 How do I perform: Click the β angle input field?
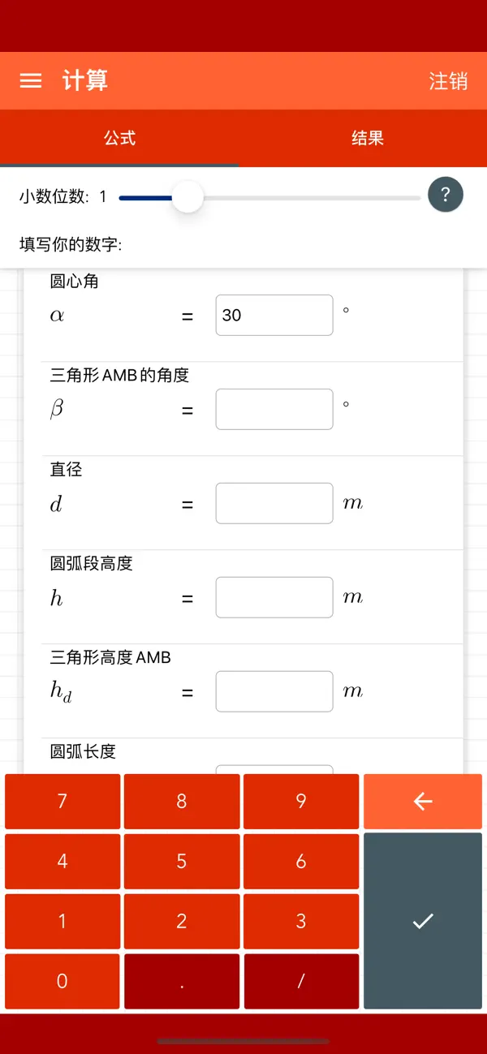tap(274, 409)
